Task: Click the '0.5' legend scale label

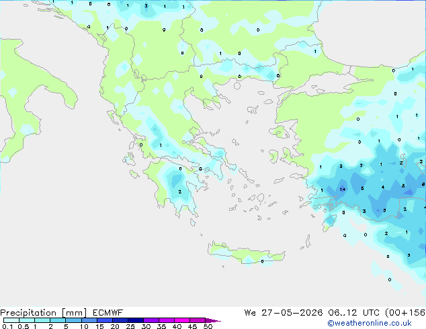Action: [24, 326]
